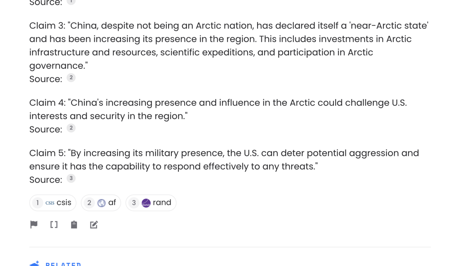Click number 3 in the rand chip

tap(134, 203)
